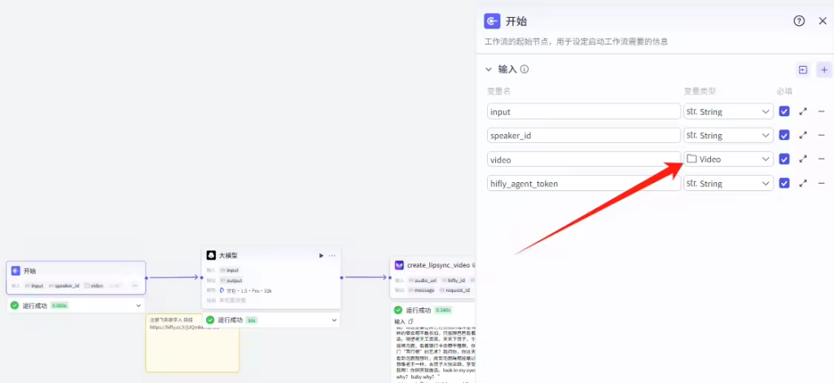Click the info icon next to 输入
The height and width of the screenshot is (383, 834).
[525, 70]
